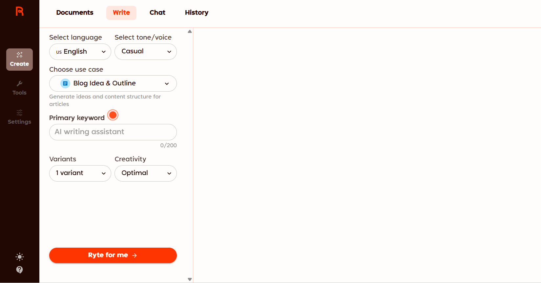This screenshot has width=541, height=283.
Task: Expand the Choose use case dropdown chevron
Action: [167, 84]
